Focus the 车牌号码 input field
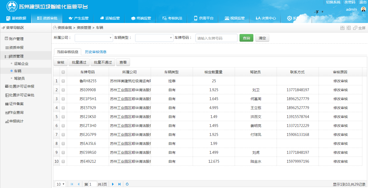 click(x=217, y=38)
